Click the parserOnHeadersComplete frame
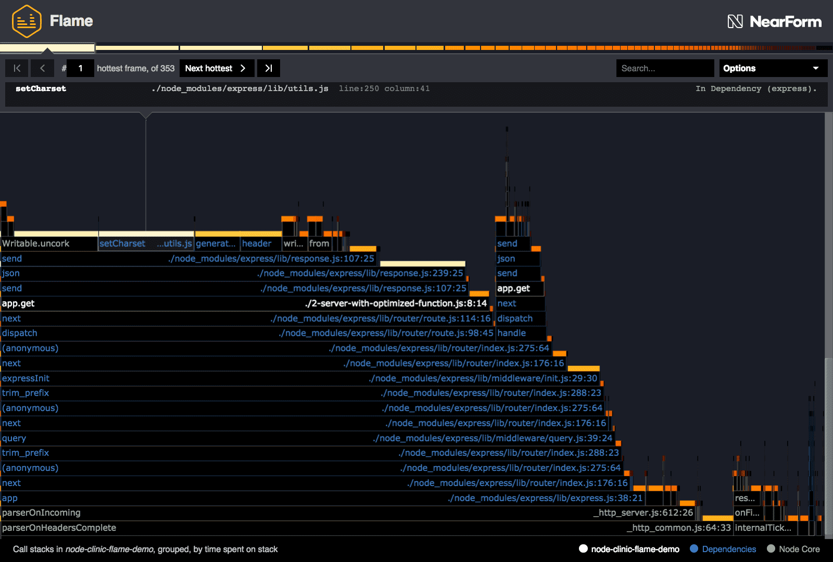The width and height of the screenshot is (833, 562). (59, 528)
